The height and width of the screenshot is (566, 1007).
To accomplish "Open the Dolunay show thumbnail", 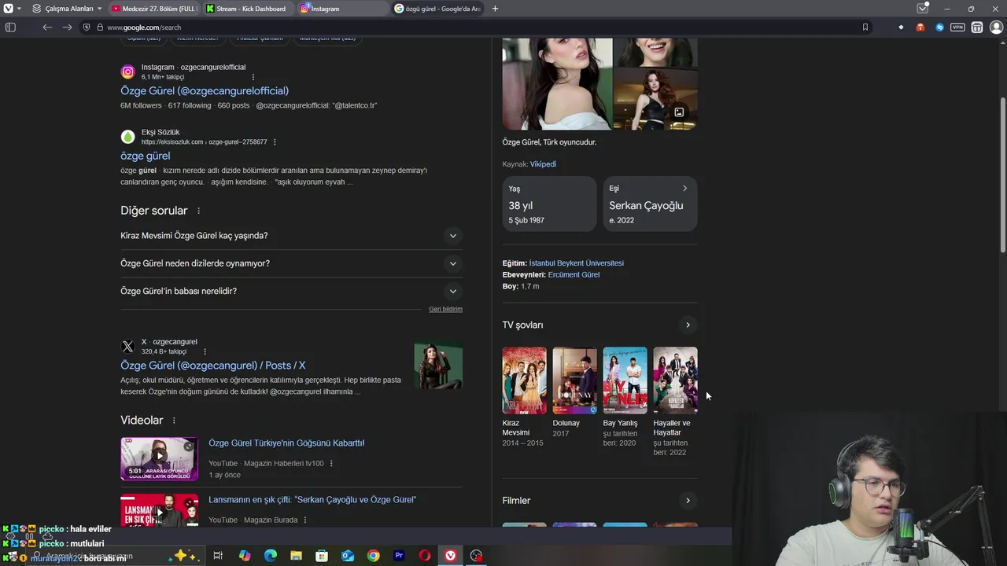I will (574, 380).
